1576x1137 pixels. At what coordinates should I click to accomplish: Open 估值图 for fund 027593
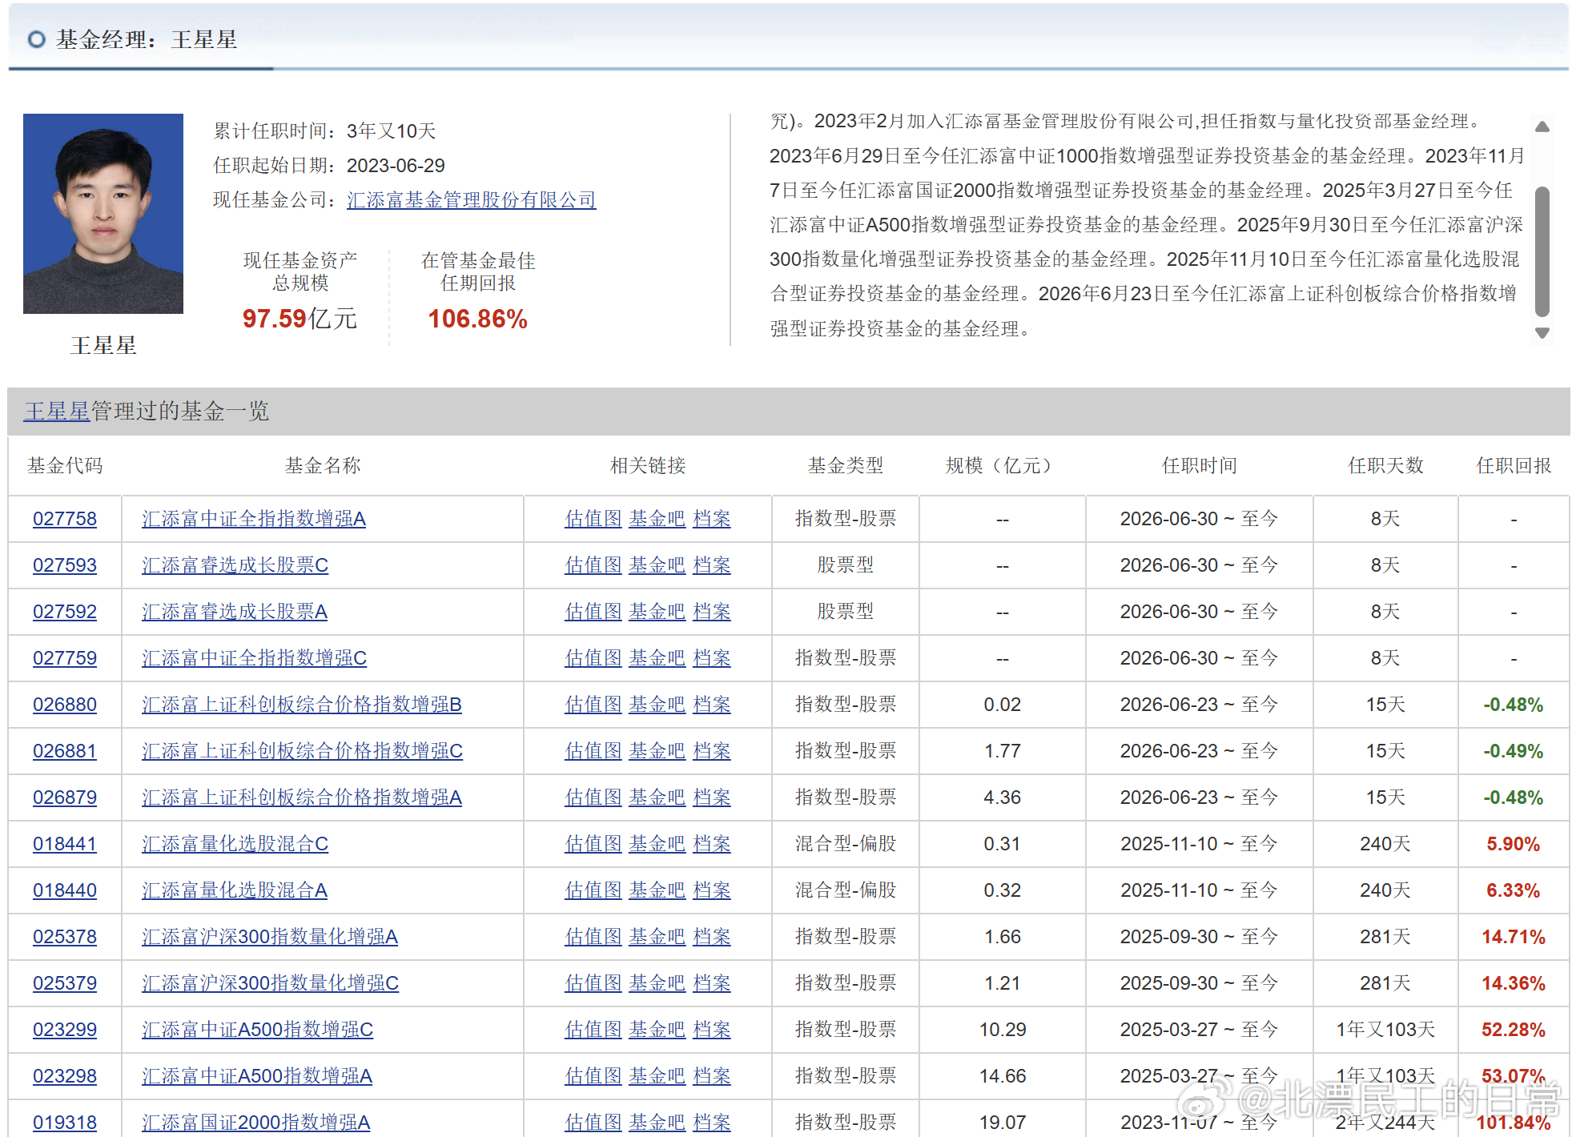click(593, 565)
